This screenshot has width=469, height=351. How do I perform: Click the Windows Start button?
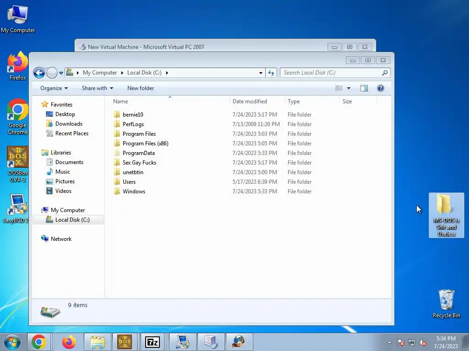[12, 342]
